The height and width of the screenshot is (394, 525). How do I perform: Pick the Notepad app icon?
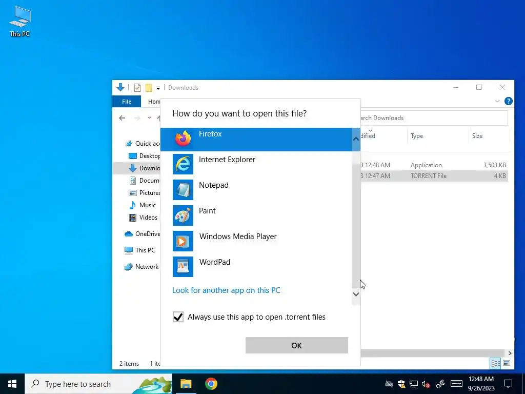[x=183, y=190]
